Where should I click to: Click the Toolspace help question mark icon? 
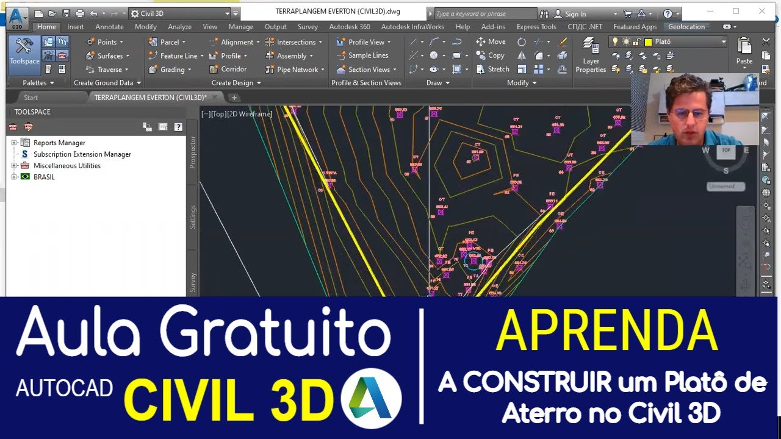(x=178, y=127)
